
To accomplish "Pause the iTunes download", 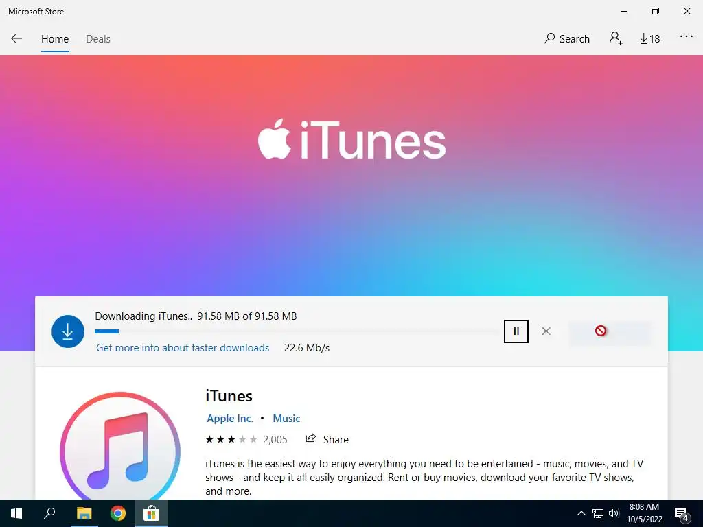I will (x=516, y=331).
